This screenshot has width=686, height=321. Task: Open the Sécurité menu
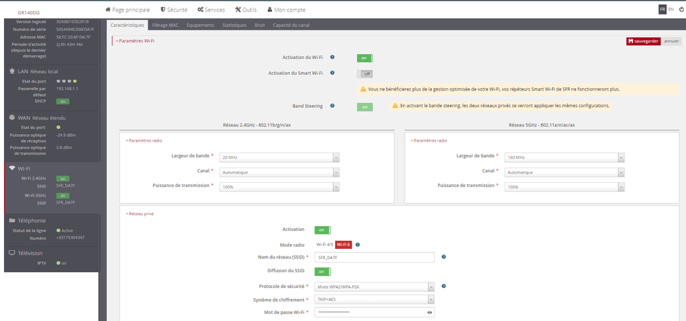[173, 10]
